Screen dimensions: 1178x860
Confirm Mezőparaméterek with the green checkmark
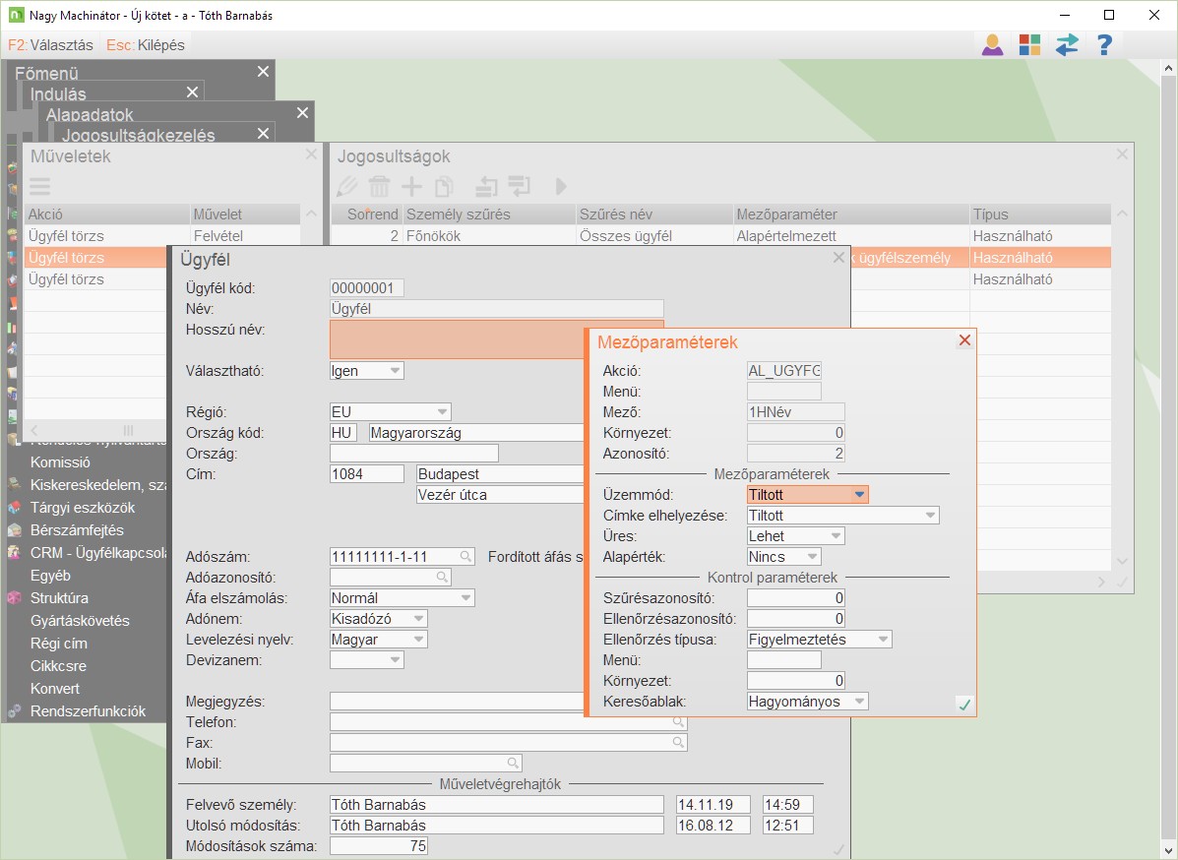964,704
